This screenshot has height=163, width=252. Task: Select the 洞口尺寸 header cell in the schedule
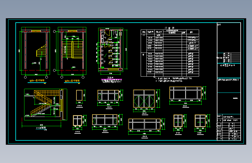pyautogui.click(x=159, y=32)
